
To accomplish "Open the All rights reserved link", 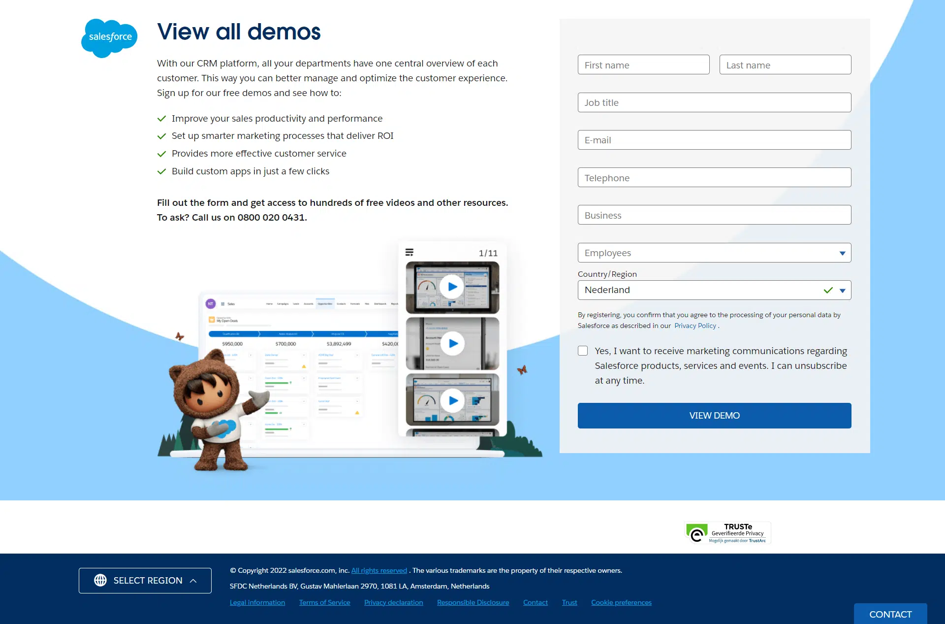I will 379,570.
